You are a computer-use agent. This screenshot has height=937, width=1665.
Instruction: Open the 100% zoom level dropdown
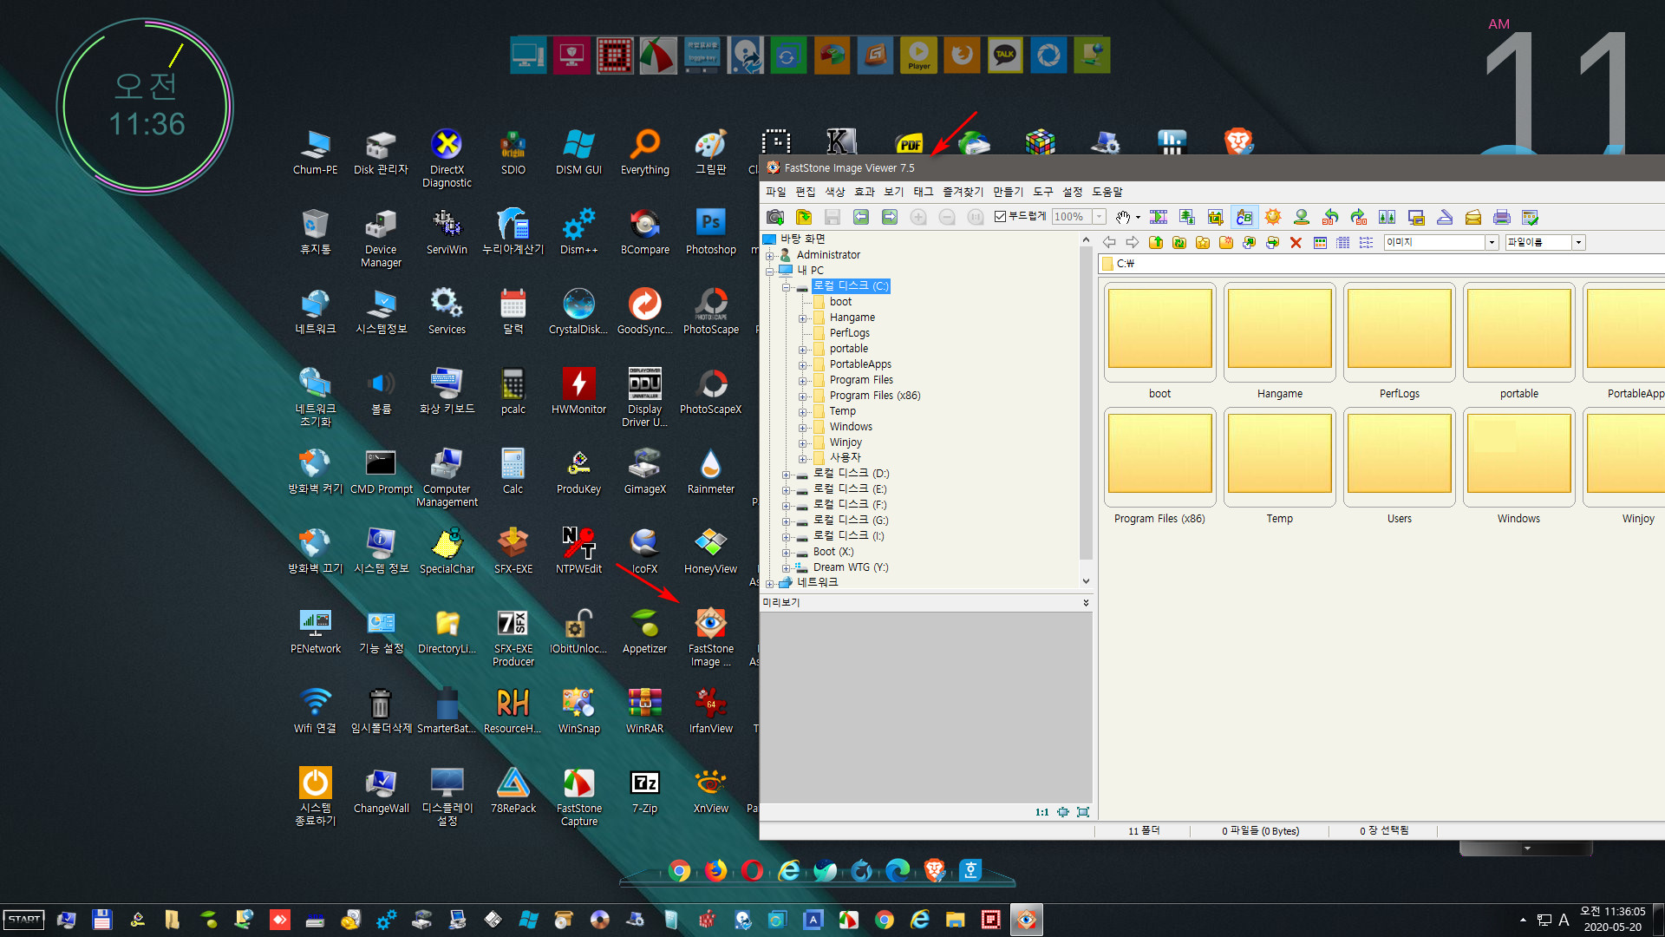point(1100,216)
